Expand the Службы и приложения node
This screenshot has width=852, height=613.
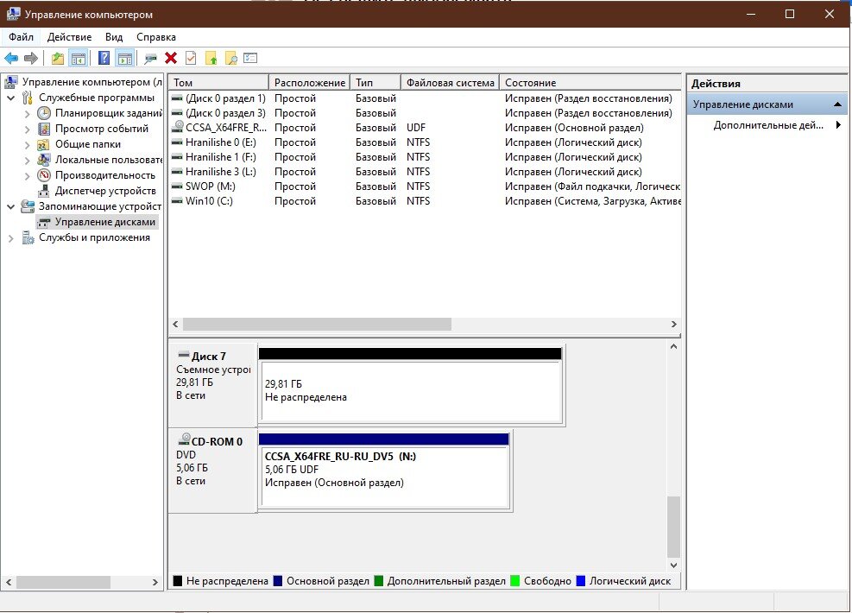pyautogui.click(x=11, y=238)
